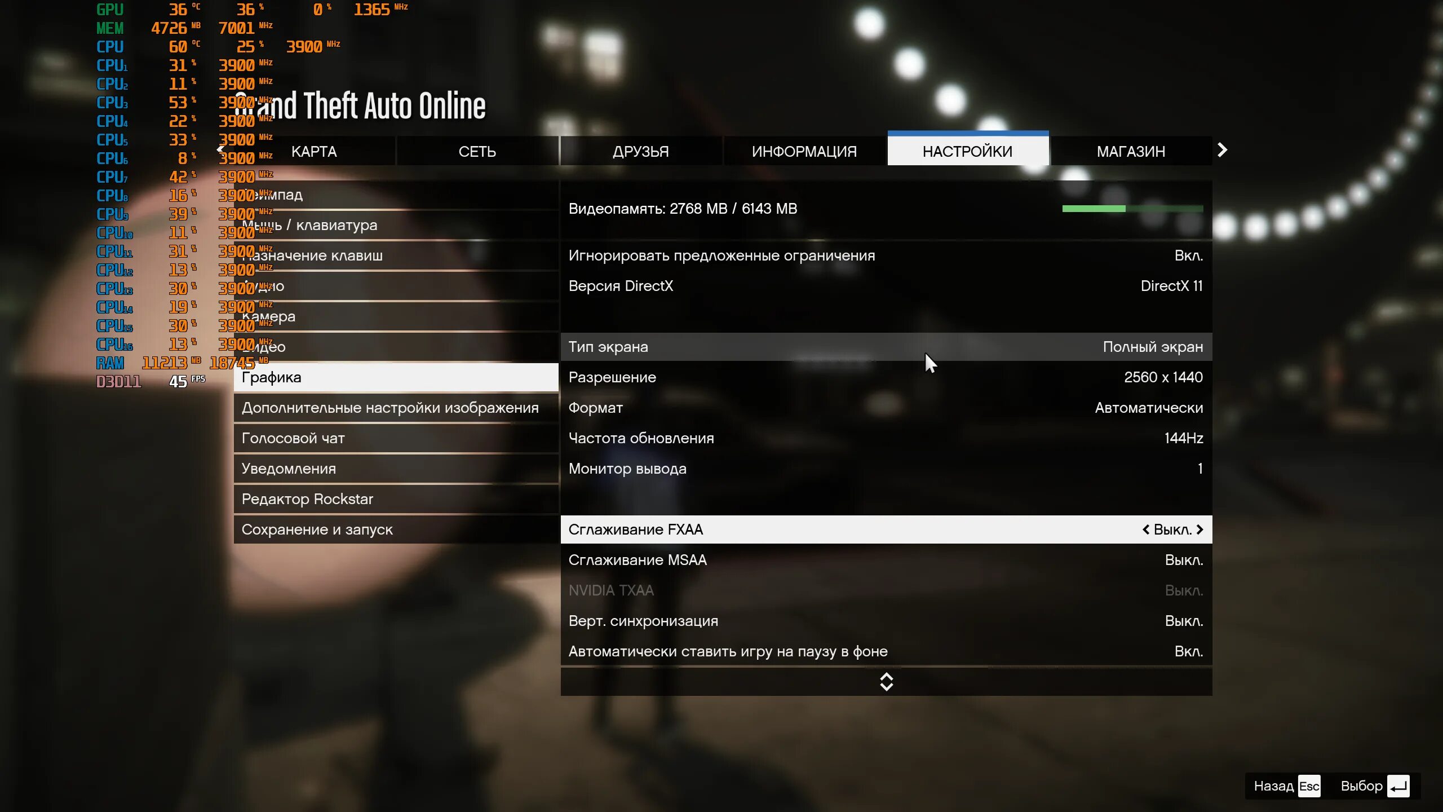Click scroll up arrow at bottom
The image size is (1443, 812).
pos(885,676)
